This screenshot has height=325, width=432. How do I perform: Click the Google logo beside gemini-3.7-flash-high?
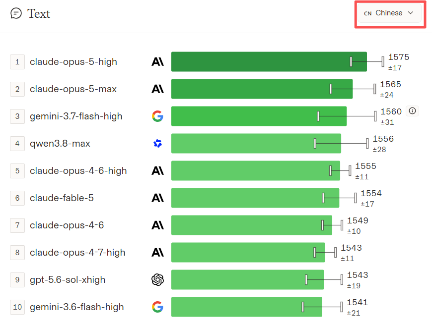[157, 116]
